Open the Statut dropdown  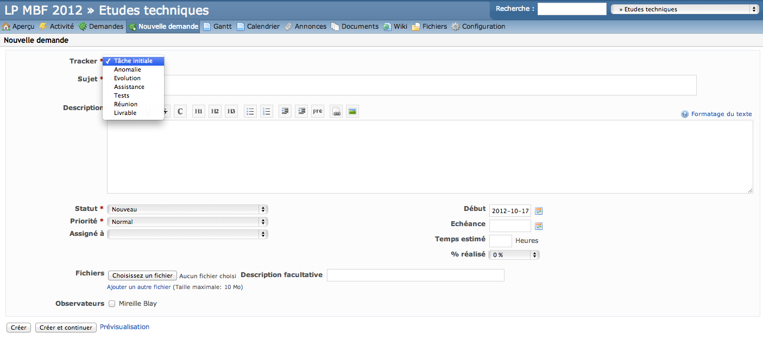tap(187, 209)
